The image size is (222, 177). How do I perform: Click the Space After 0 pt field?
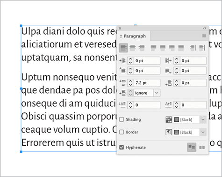[193, 83]
